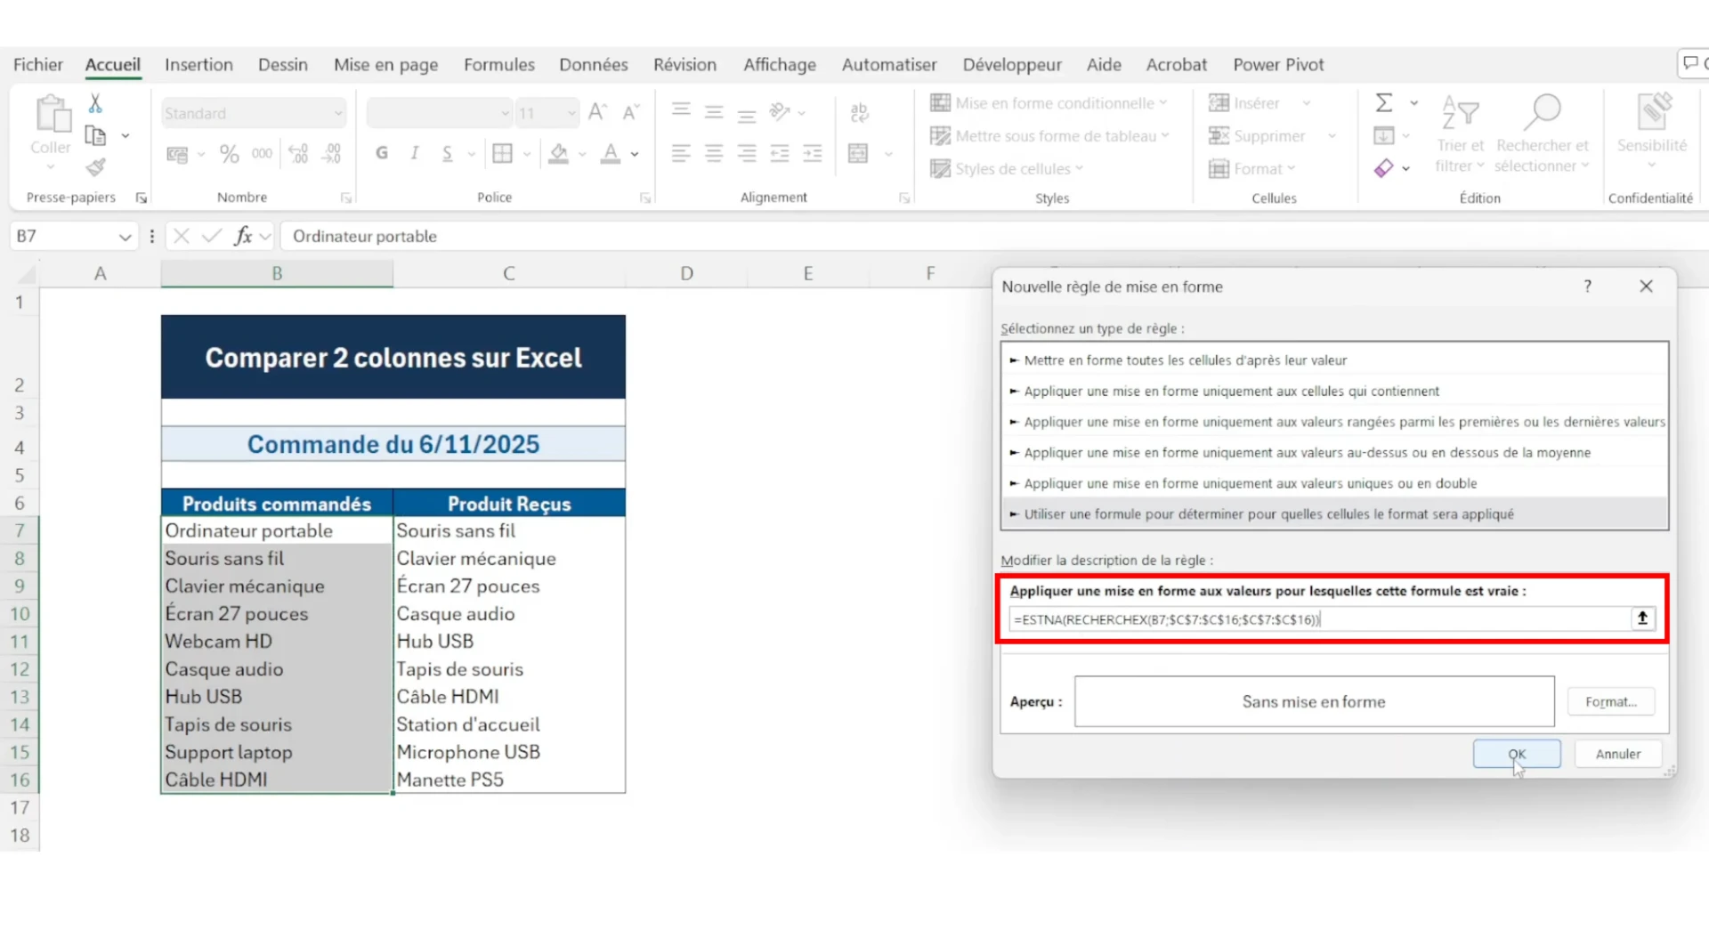Click the Cut scissors icon
The image size is (1709, 946).
tap(95, 104)
